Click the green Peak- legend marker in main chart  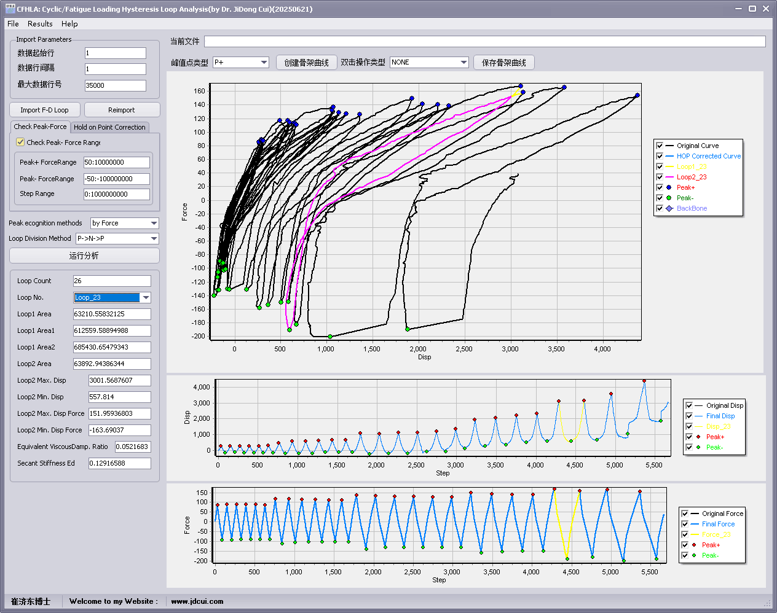tap(669, 198)
